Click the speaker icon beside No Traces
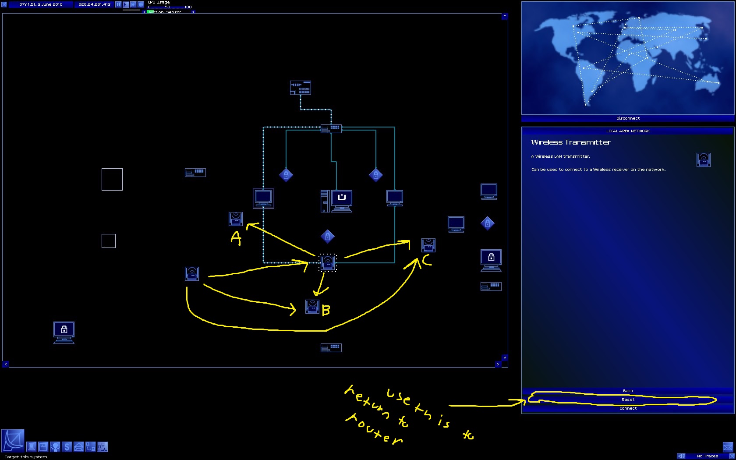This screenshot has height=460, width=736. pos(681,456)
